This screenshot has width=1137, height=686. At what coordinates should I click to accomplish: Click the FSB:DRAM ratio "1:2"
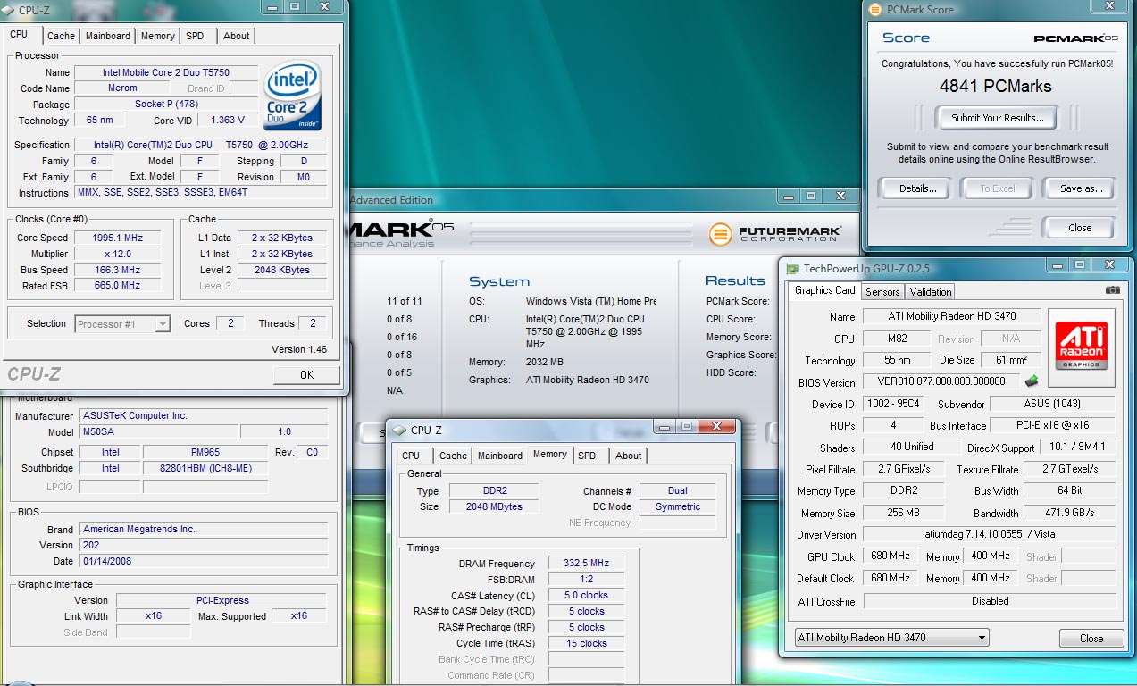click(586, 580)
